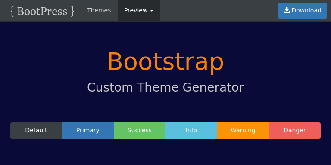Open the { BootPress } brand link
The width and height of the screenshot is (331, 165).
tap(42, 11)
